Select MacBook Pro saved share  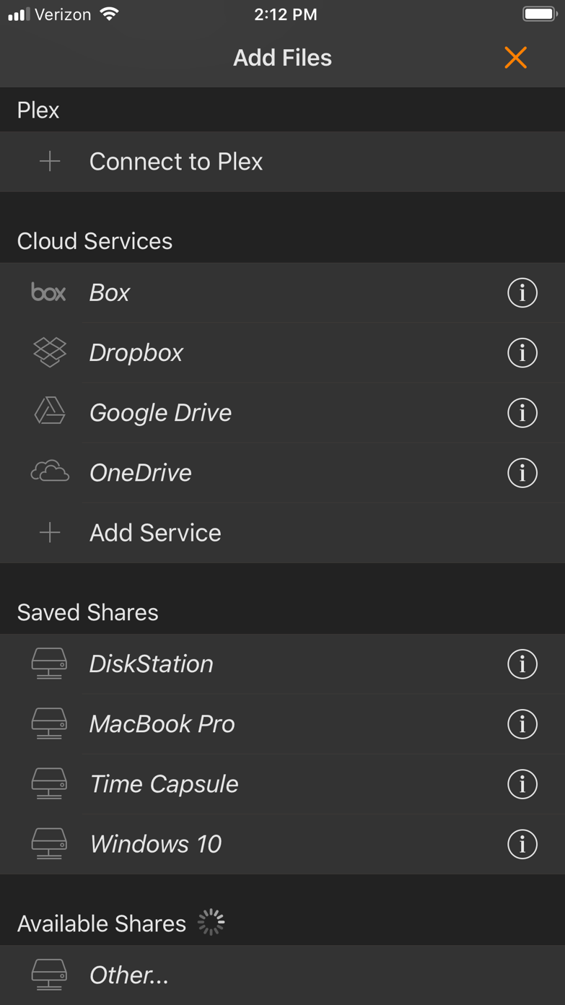tap(162, 724)
